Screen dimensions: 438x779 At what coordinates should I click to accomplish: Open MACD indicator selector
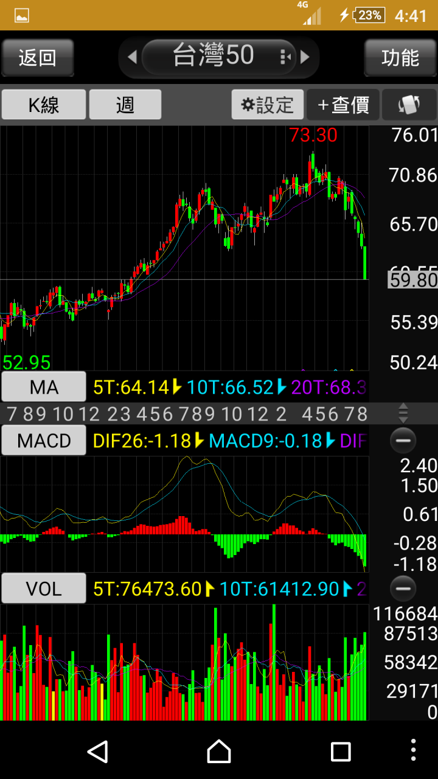coord(44,441)
